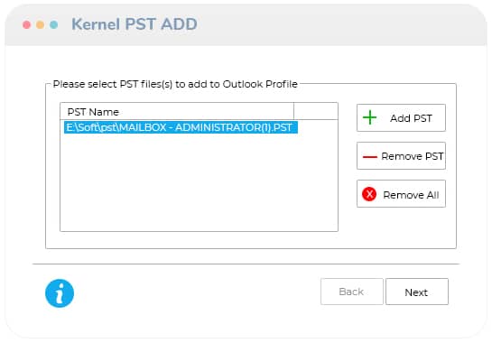Click the yellow dot in the title bar
Image resolution: width=492 pixels, height=343 pixels.
click(40, 24)
